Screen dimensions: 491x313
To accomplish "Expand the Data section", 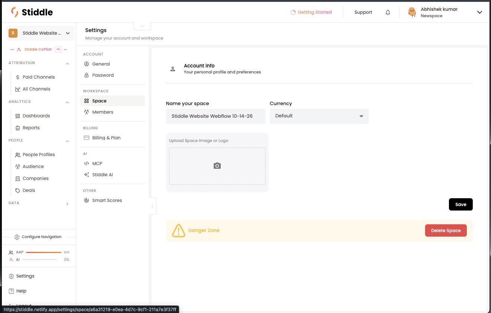I will point(67,204).
